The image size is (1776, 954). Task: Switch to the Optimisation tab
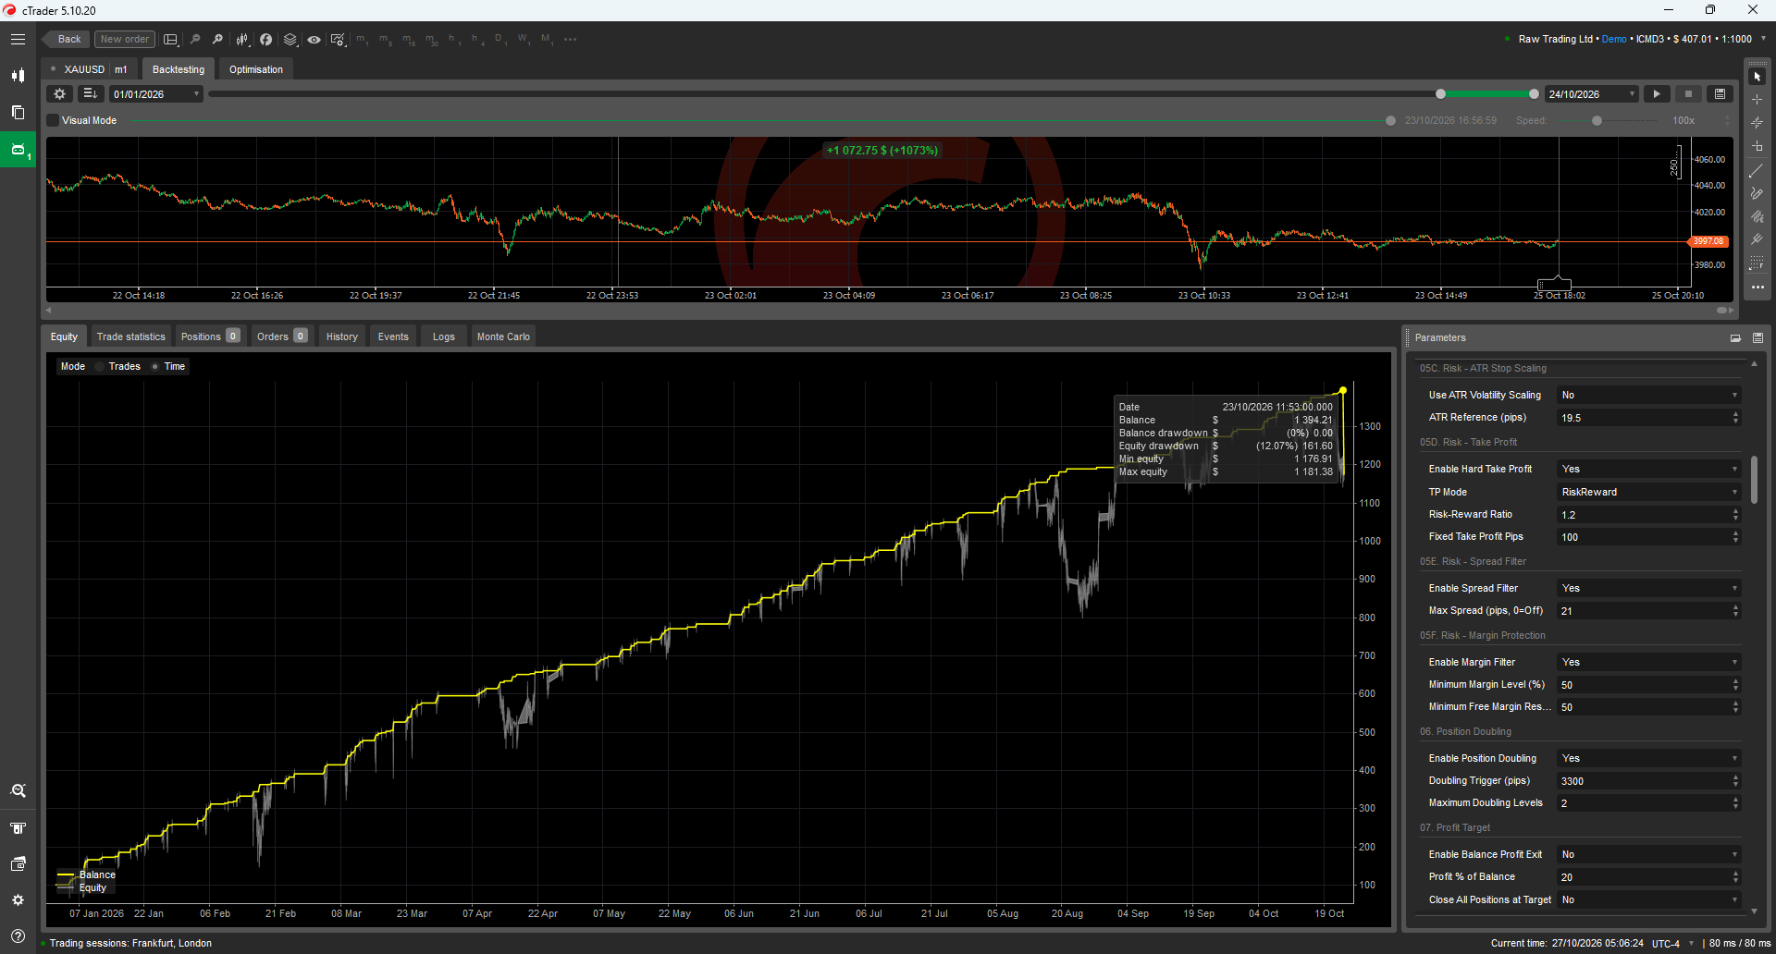pyautogui.click(x=256, y=69)
